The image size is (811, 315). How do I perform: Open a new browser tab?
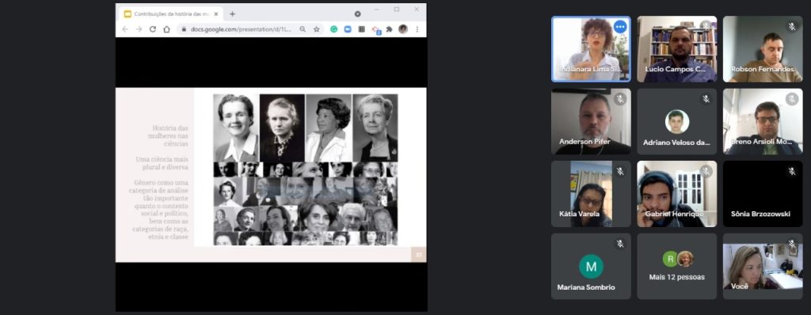[232, 14]
